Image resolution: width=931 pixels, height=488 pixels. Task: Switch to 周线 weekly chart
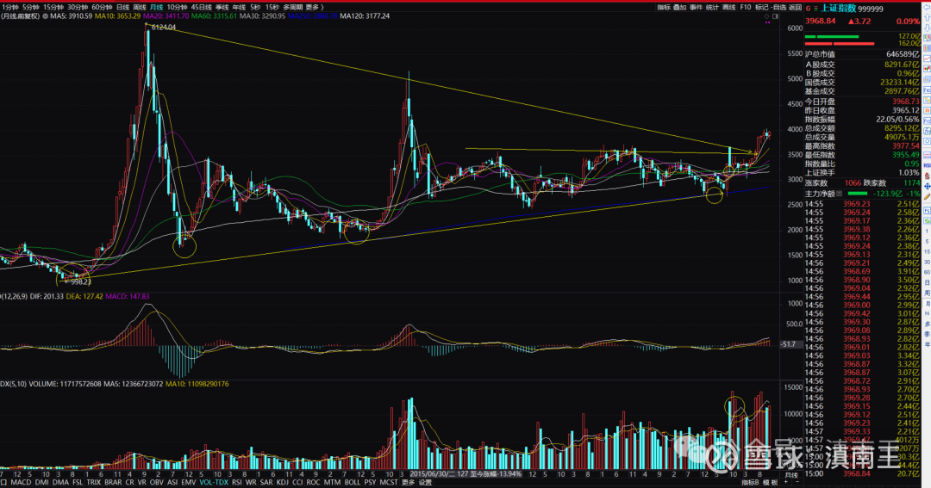pyautogui.click(x=140, y=7)
